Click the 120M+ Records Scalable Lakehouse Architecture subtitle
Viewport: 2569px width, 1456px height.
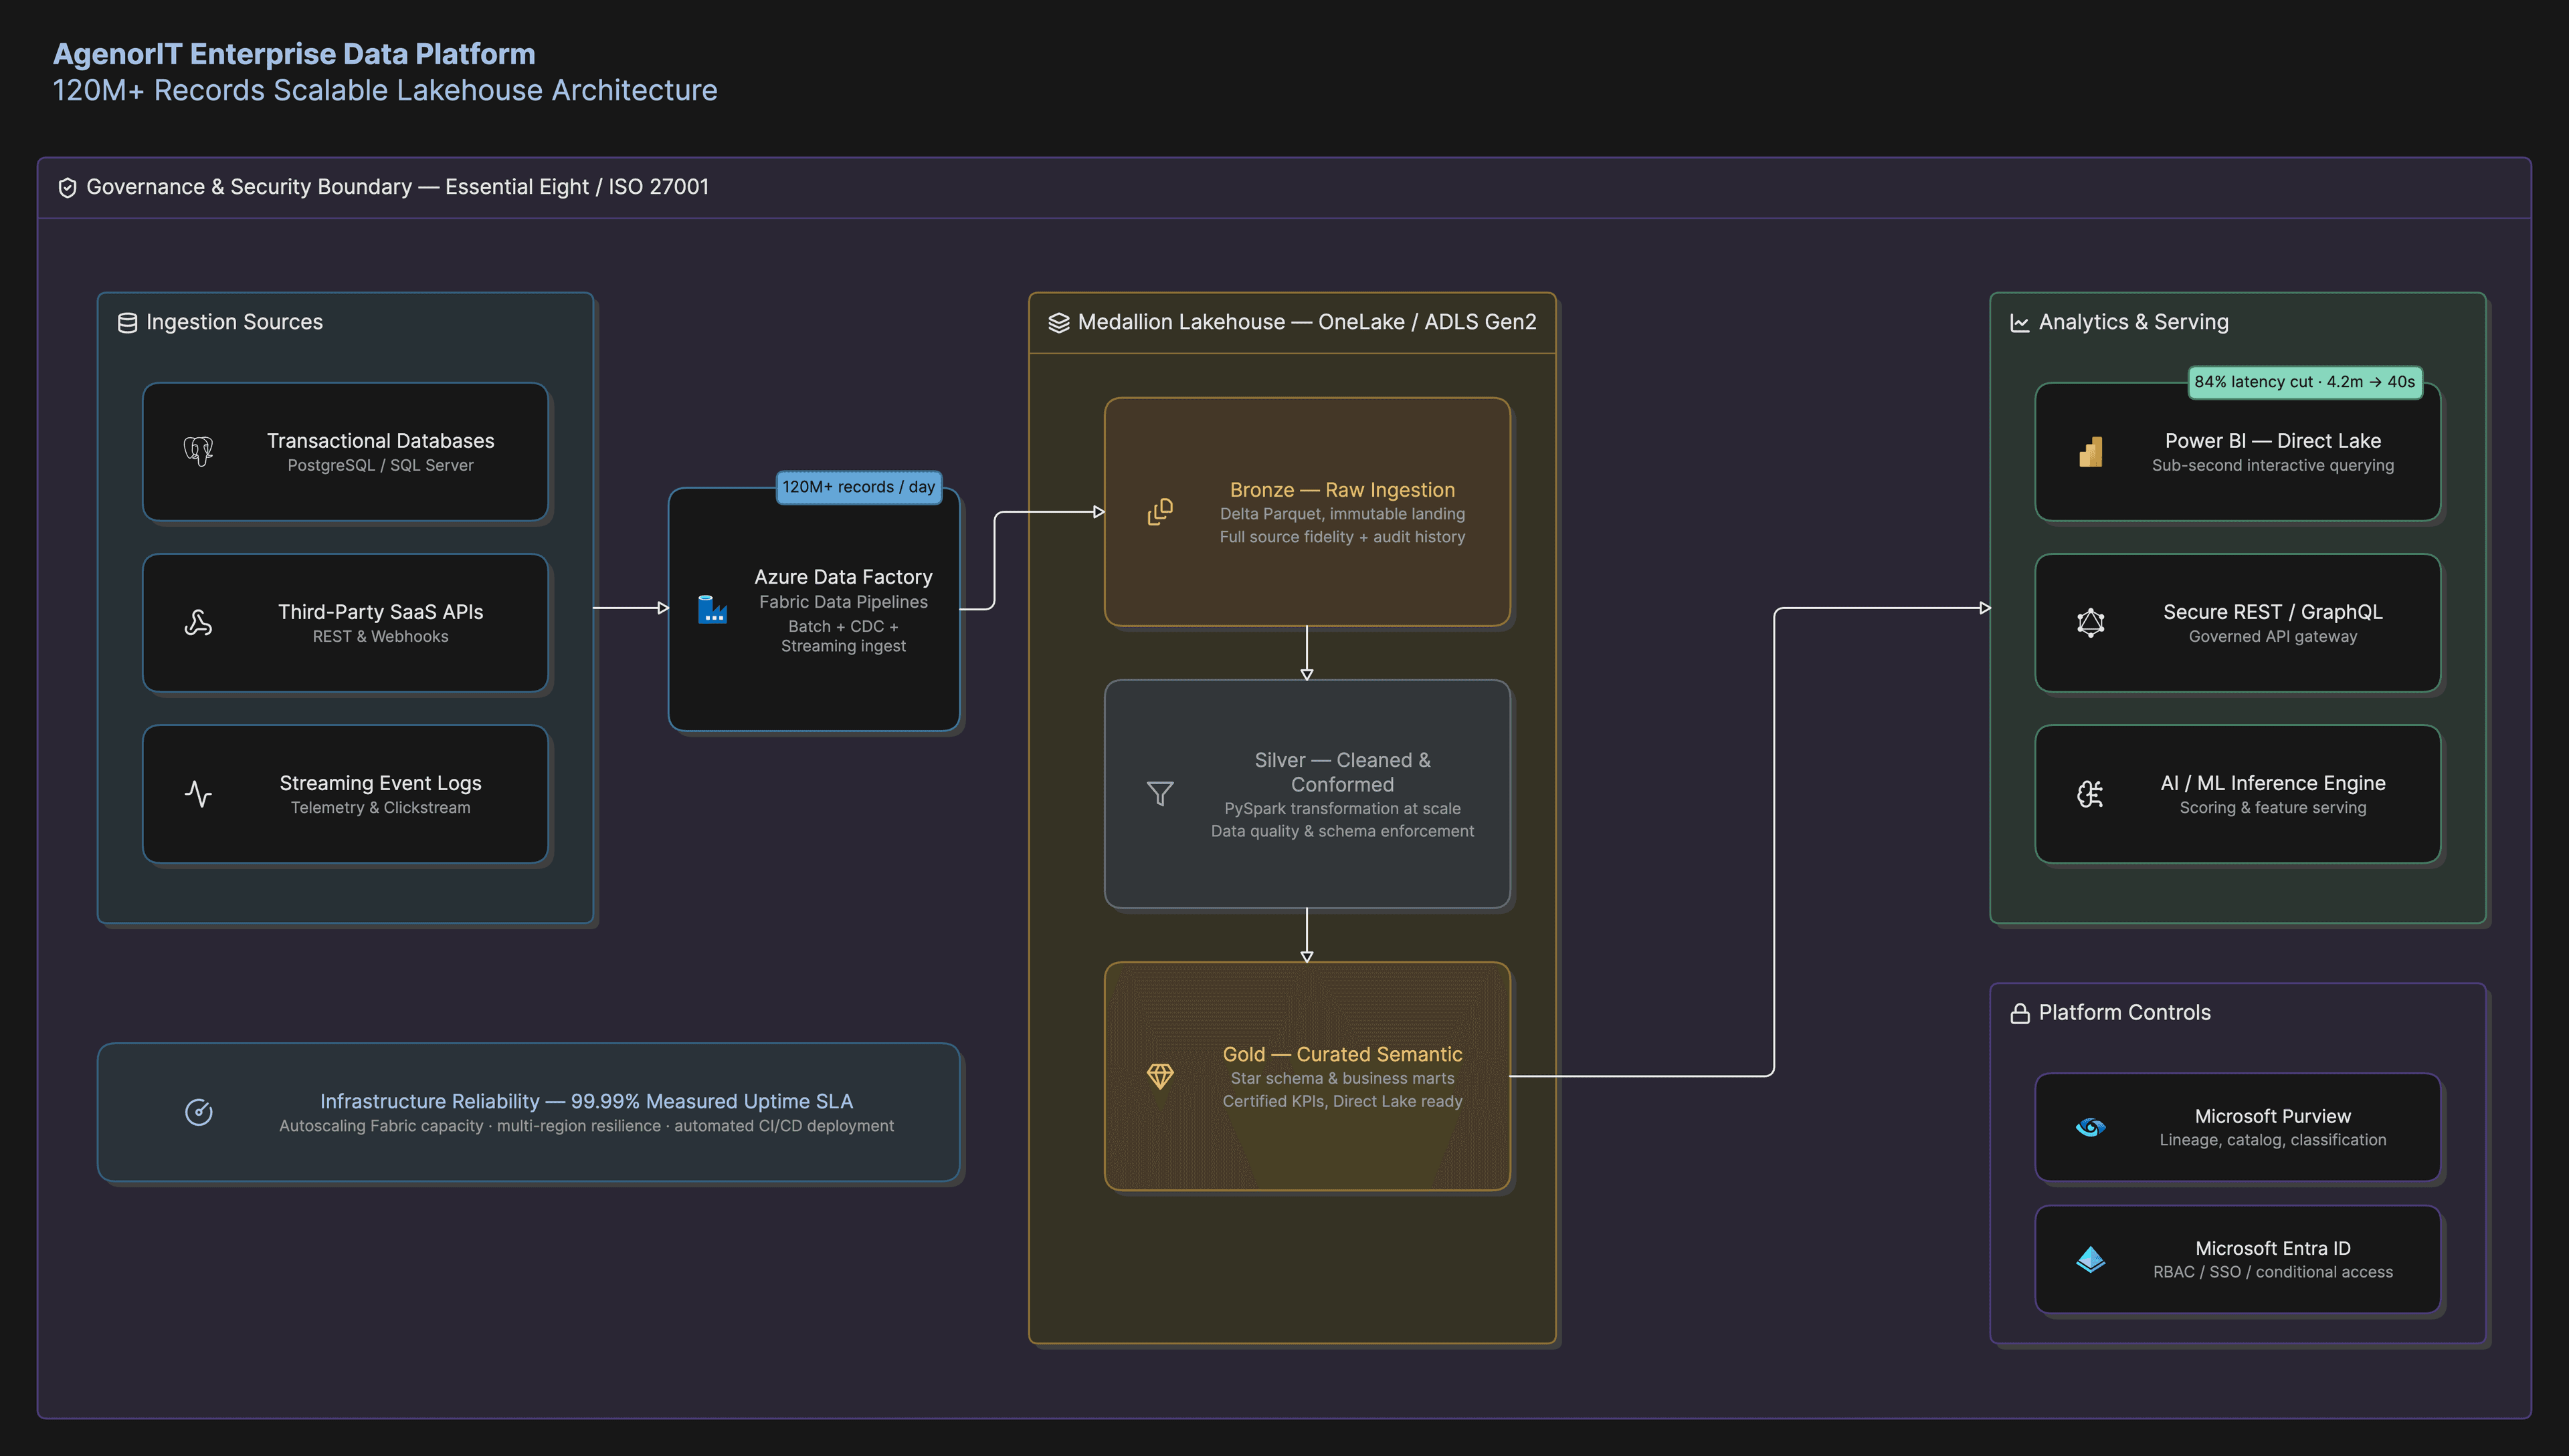(385, 90)
